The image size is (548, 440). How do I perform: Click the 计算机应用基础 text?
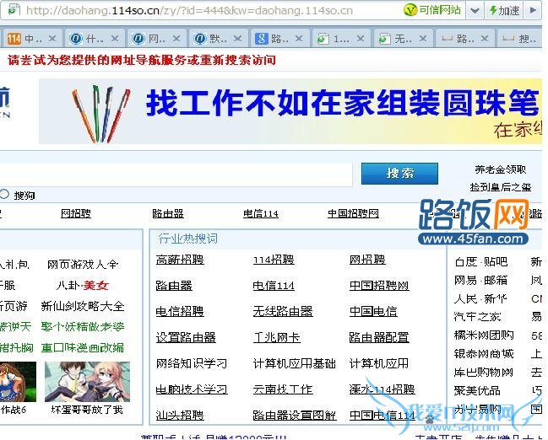[x=295, y=363]
